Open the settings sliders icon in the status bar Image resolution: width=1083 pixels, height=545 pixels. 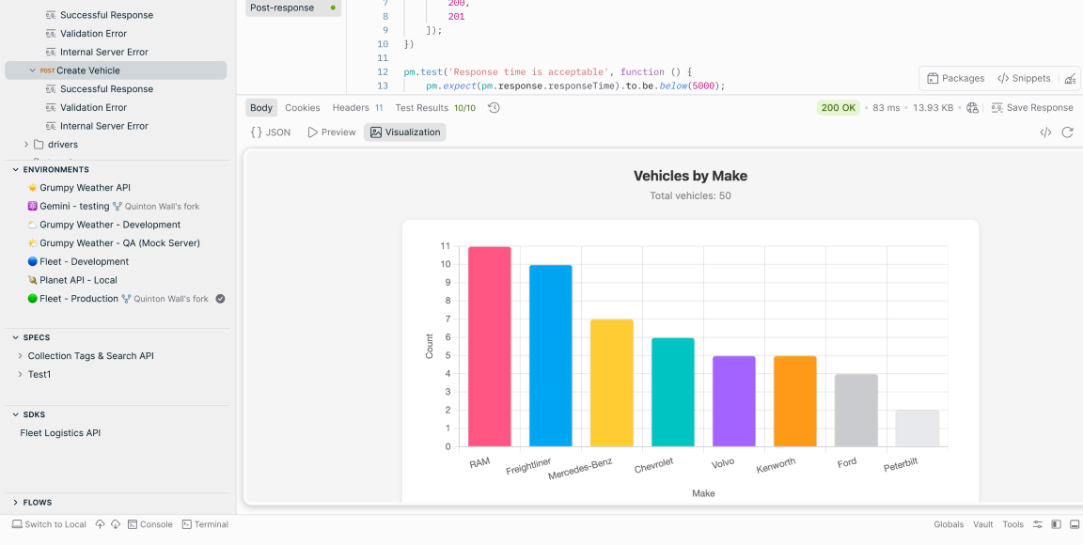click(x=1038, y=524)
